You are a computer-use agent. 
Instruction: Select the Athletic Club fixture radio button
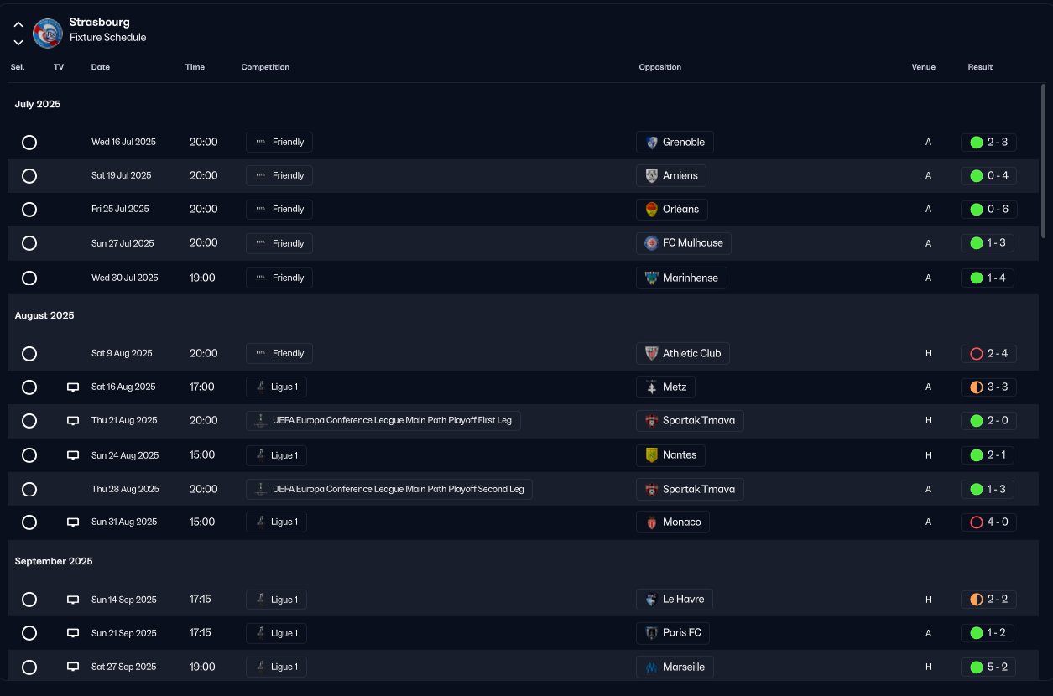coord(29,353)
